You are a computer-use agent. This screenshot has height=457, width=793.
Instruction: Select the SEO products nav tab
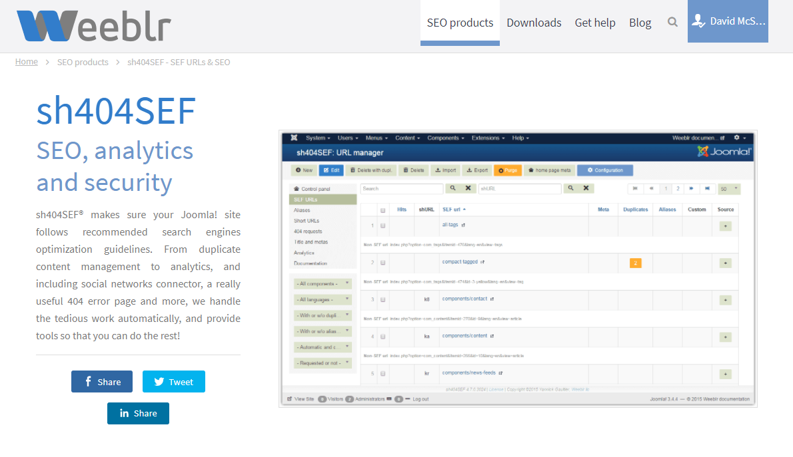(x=460, y=23)
